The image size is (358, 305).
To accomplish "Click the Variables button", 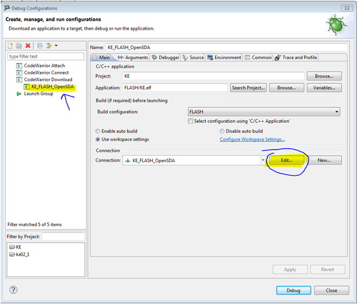I will [324, 88].
